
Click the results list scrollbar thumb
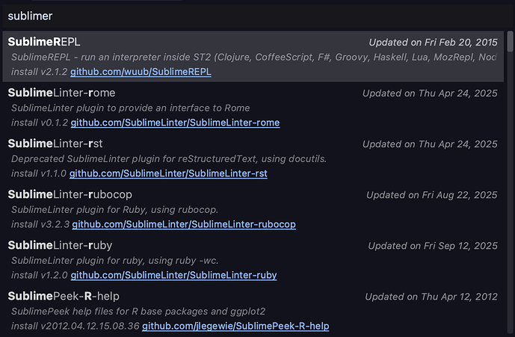click(x=510, y=41)
